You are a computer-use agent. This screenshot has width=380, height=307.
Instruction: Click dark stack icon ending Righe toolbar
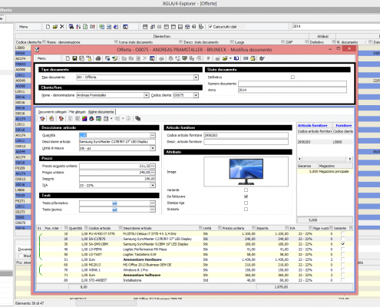[x=137, y=118]
